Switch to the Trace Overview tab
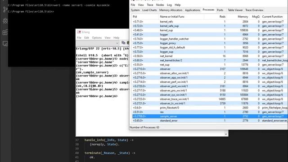288x162 pixels. (x=254, y=10)
